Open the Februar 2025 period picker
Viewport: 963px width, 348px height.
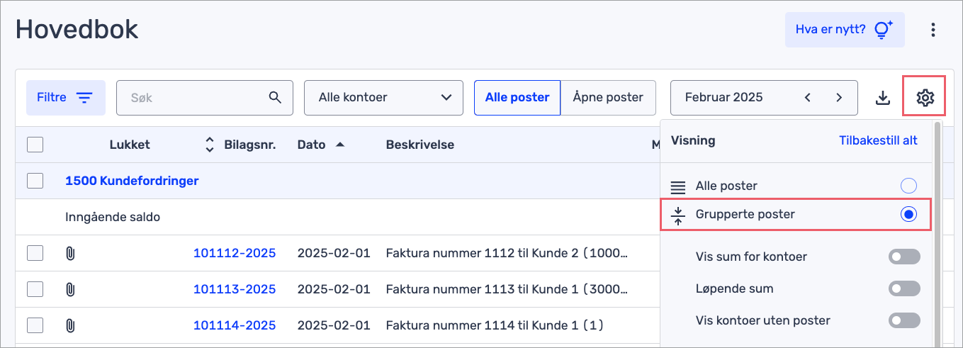coord(764,98)
